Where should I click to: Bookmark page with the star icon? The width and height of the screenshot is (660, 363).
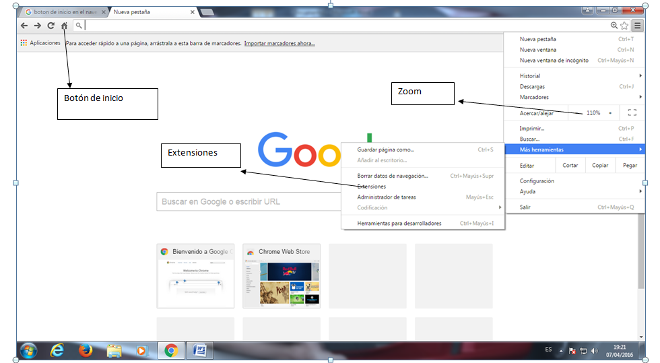625,26
